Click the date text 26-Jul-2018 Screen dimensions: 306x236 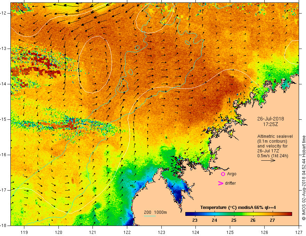pos(271,119)
